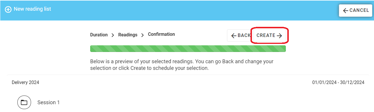This screenshot has height=112, width=374.
Task: Click the BACK button
Action: click(240, 36)
